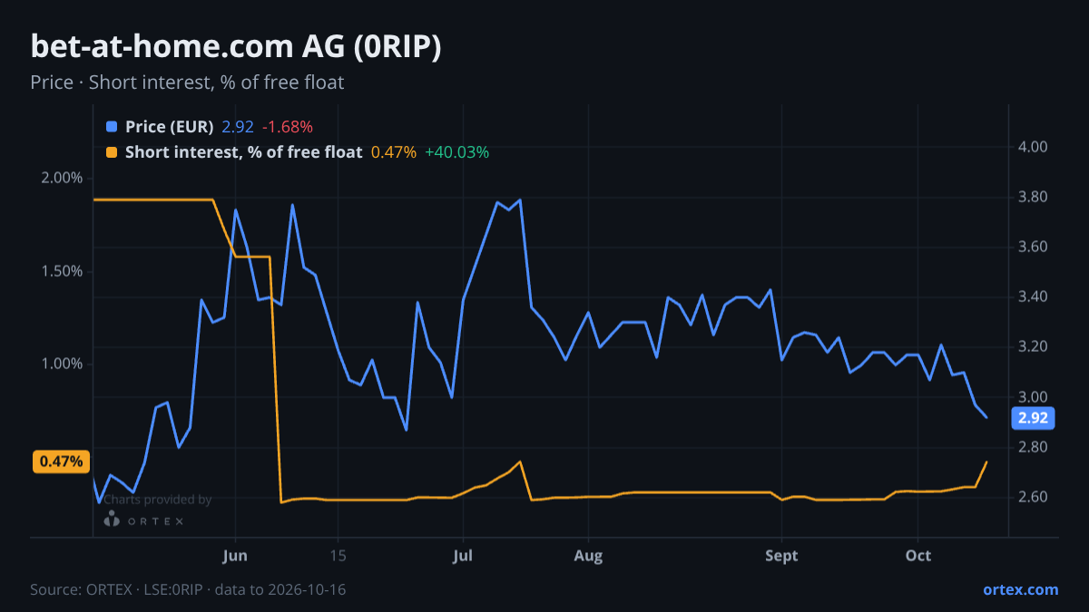The height and width of the screenshot is (612, 1089).
Task: Toggle the Short interest, % of free float legend label
Action: [x=244, y=152]
